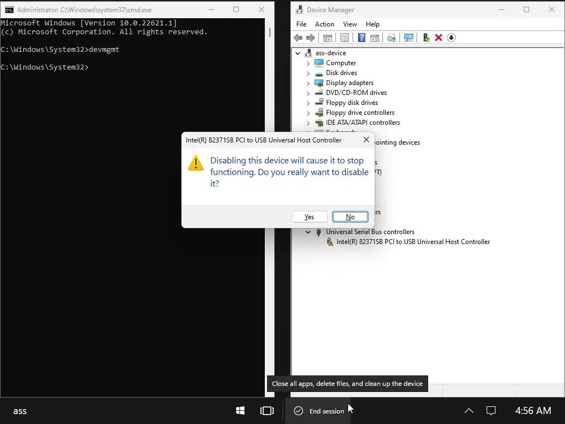The image size is (565, 424).
Task: Select the DVD/CD-ROM drives label
Action: (356, 93)
